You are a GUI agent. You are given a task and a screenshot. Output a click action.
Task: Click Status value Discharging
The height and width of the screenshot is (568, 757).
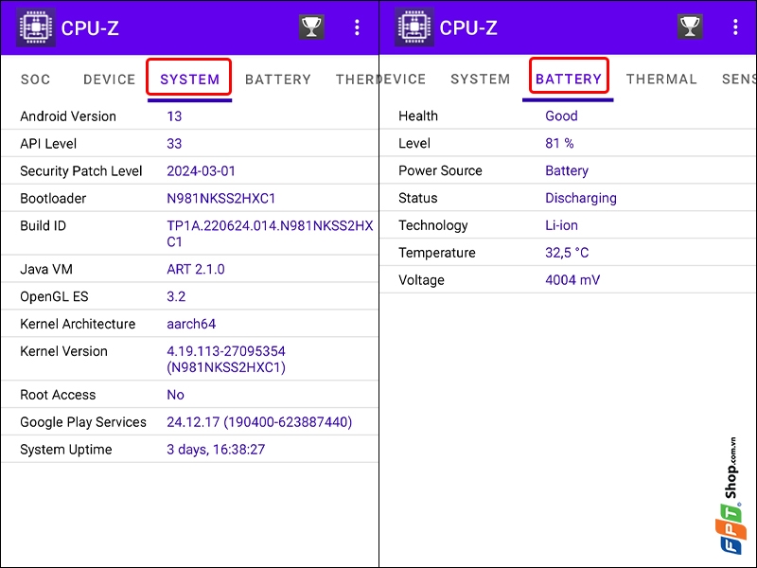581,198
